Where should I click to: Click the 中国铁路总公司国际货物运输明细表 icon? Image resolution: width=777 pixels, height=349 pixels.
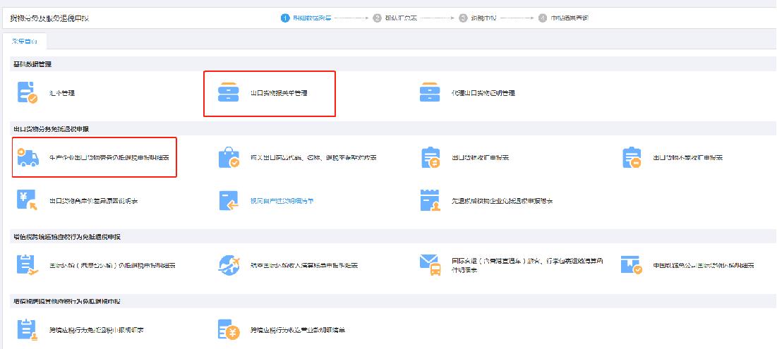click(x=632, y=265)
